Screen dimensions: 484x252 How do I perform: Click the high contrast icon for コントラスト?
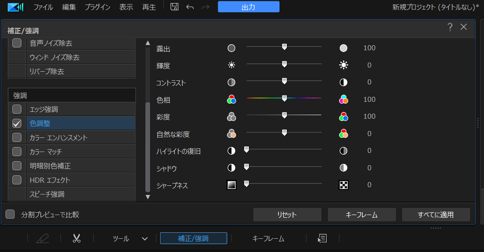pos(343,82)
